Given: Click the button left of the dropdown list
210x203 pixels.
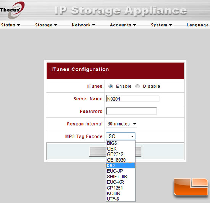Looking at the screenshot, I should click(x=98, y=152).
